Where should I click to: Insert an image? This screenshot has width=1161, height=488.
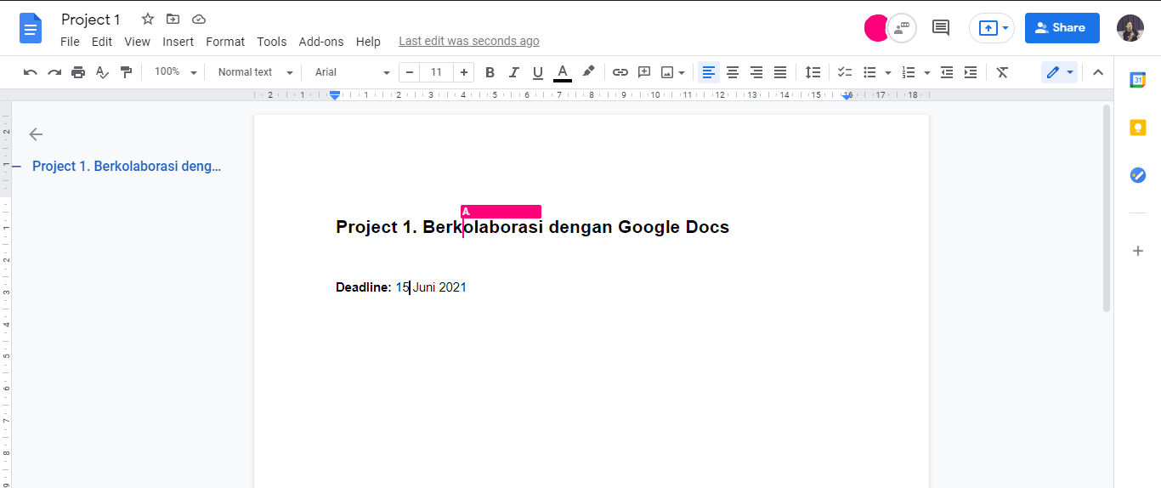point(667,72)
